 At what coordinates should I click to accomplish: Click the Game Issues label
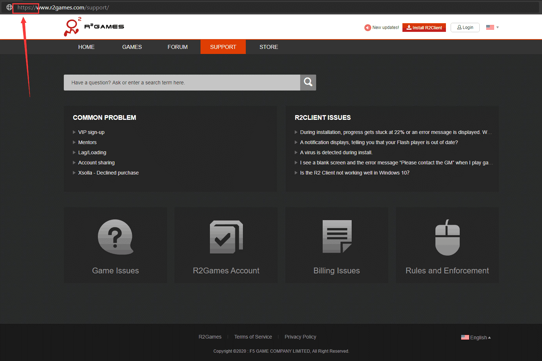[x=116, y=270]
